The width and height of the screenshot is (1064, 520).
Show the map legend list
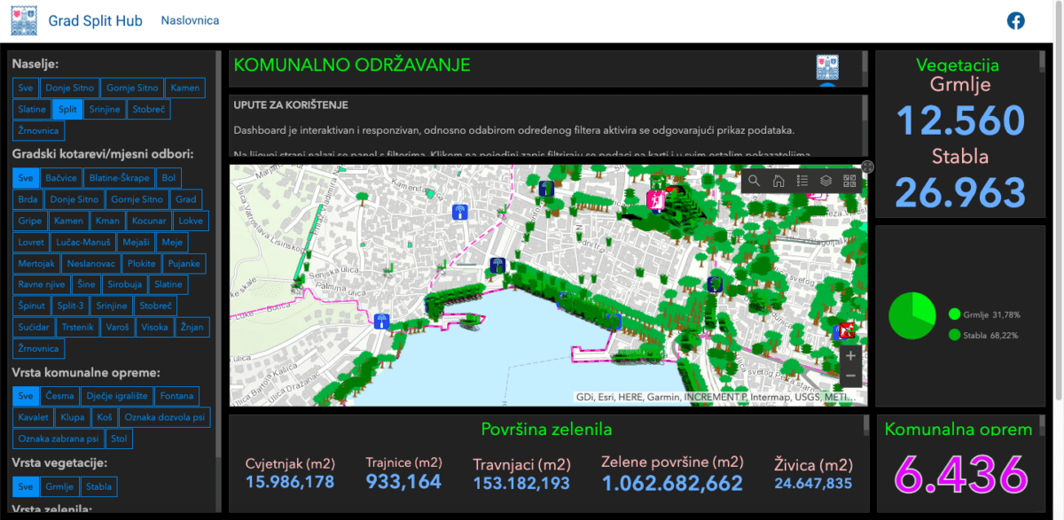pos(802,181)
